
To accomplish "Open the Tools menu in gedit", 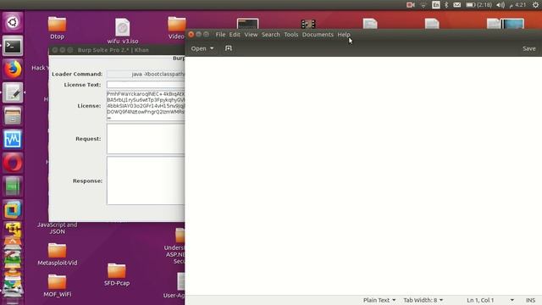I will [x=291, y=35].
